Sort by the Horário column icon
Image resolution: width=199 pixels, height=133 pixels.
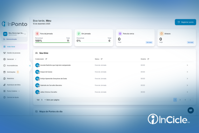148,59
